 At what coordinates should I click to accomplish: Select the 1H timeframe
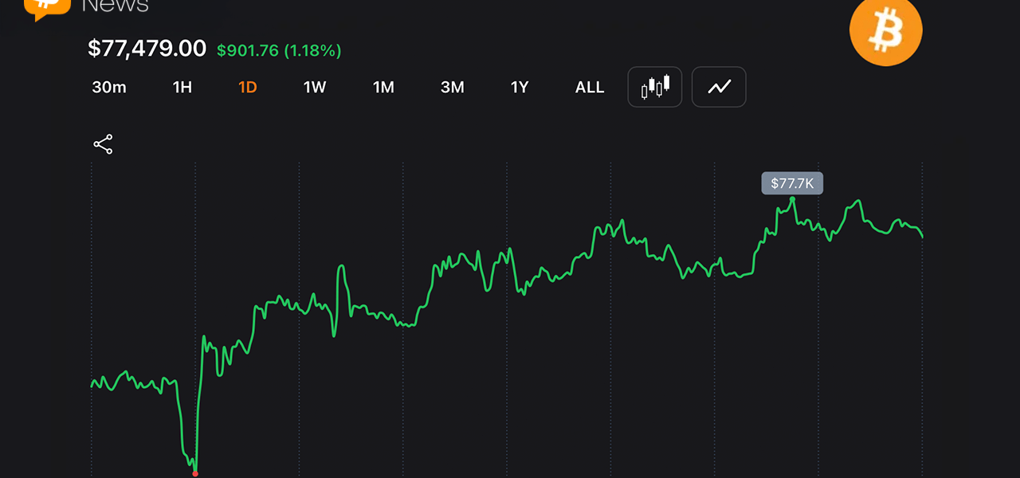point(182,88)
